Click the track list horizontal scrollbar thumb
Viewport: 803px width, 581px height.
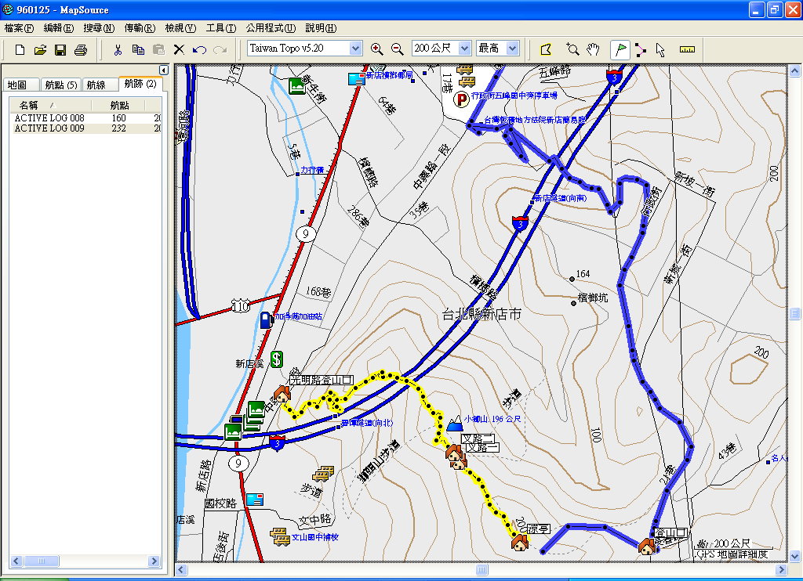click(41, 561)
